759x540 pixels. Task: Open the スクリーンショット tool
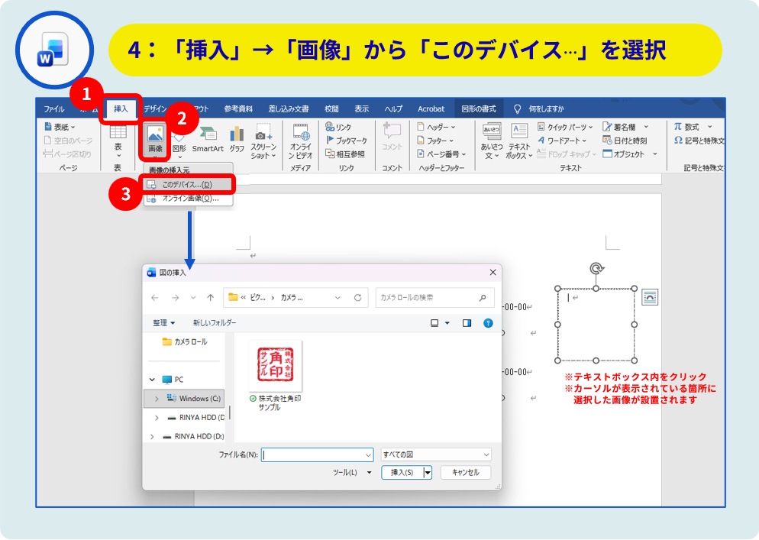coord(263,140)
